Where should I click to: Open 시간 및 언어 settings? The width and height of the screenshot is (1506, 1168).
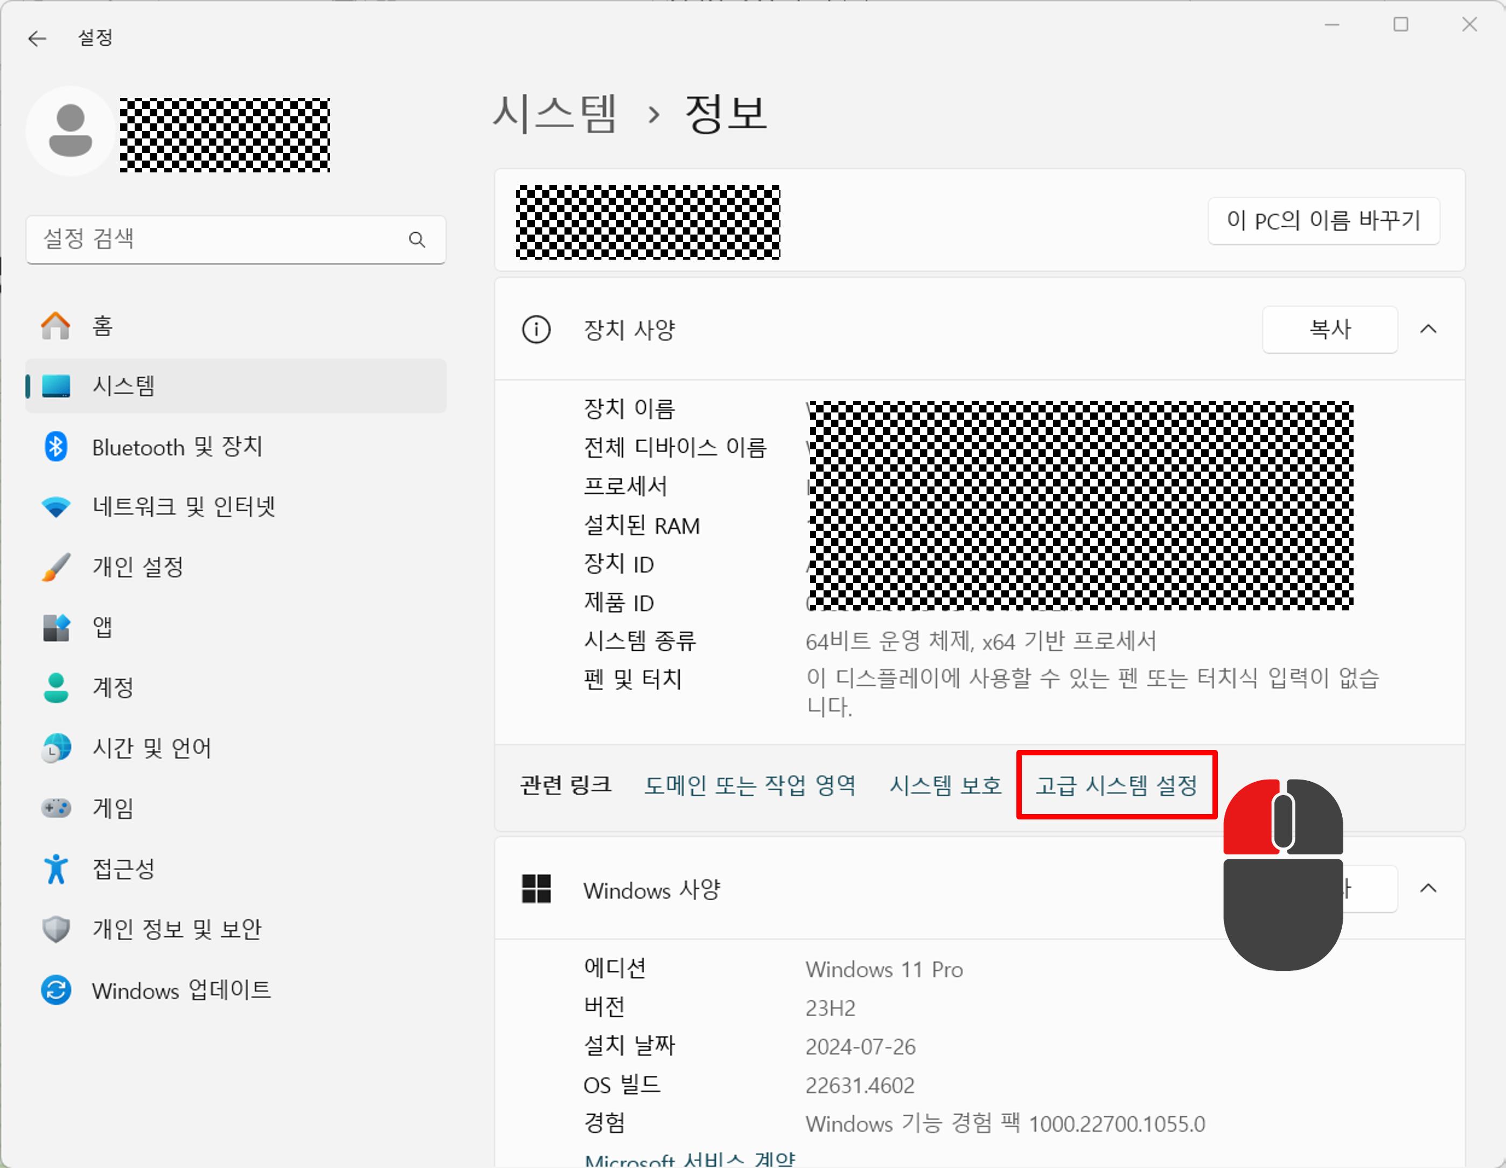(x=236, y=748)
